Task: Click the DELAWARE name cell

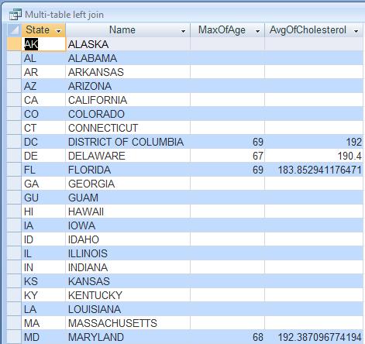Action: point(128,156)
